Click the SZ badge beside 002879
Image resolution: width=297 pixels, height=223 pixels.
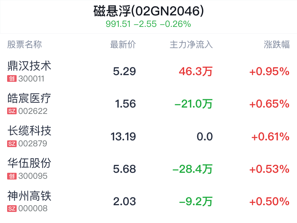[x=12, y=144]
